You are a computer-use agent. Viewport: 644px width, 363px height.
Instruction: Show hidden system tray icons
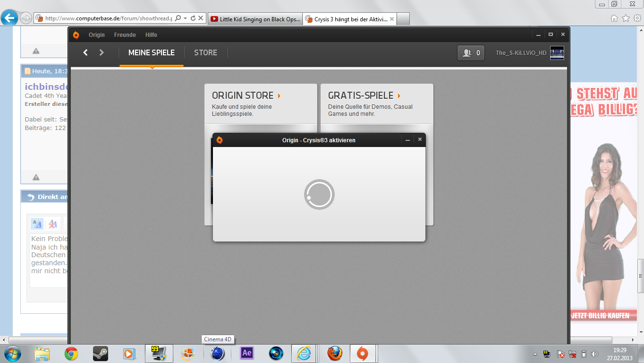coord(535,354)
